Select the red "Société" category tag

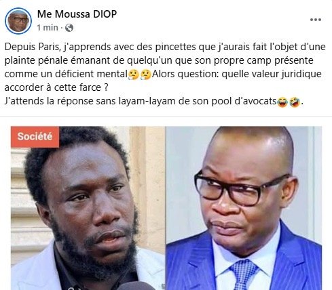(x=35, y=137)
